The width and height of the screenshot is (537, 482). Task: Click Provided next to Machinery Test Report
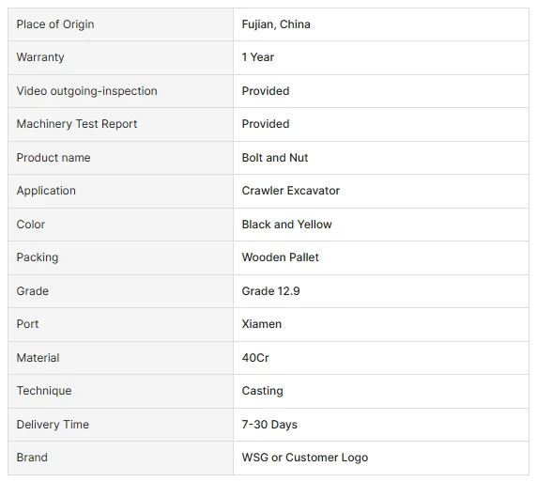click(266, 124)
